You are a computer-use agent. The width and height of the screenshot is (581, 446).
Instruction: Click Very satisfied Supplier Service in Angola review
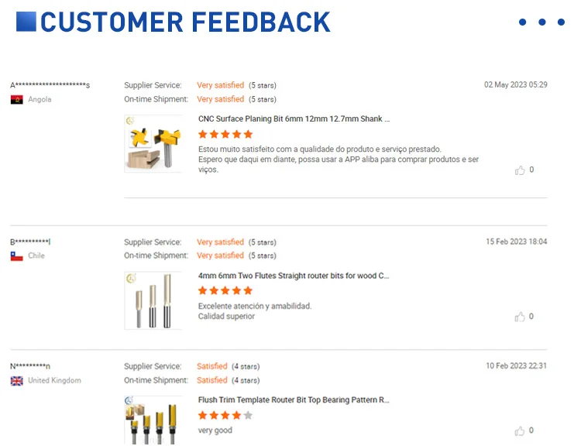pos(220,85)
